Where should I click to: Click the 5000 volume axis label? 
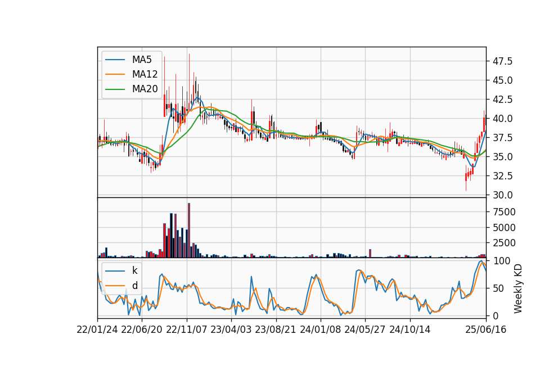(504, 228)
